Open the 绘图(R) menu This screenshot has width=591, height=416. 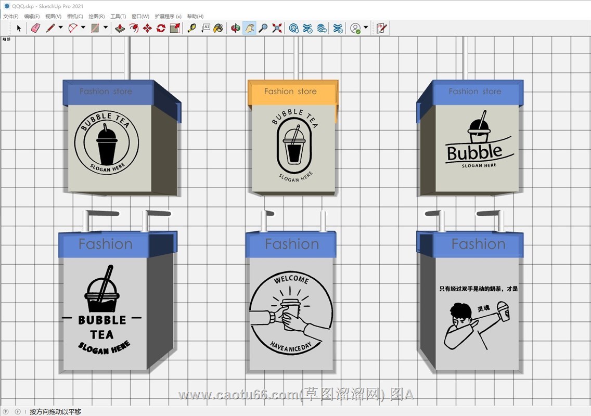click(96, 16)
